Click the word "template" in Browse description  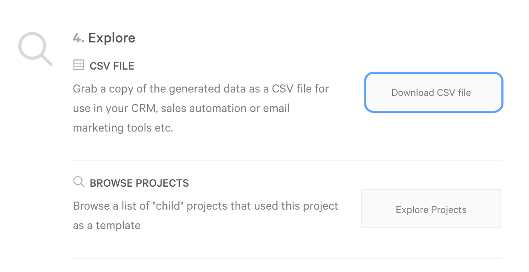(118, 226)
